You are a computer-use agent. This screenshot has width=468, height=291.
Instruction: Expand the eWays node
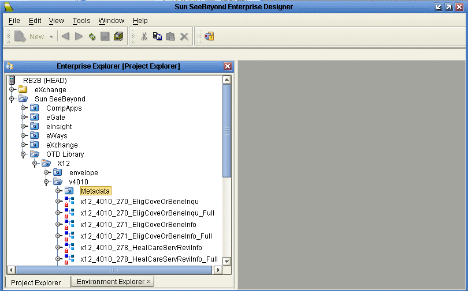pyautogui.click(x=23, y=135)
